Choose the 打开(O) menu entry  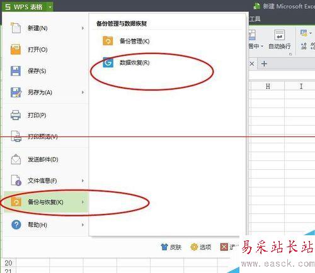tap(45, 50)
